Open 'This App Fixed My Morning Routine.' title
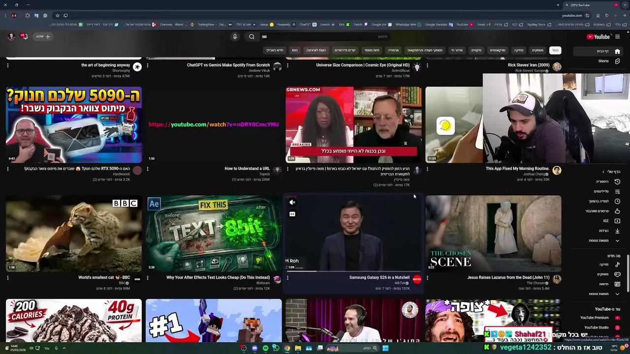Viewport: 630px width, 354px height. pyautogui.click(x=517, y=169)
